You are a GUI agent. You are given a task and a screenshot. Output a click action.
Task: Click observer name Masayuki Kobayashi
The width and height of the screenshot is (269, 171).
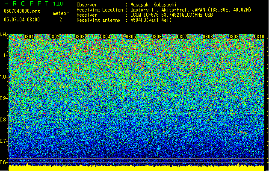coord(154,5)
